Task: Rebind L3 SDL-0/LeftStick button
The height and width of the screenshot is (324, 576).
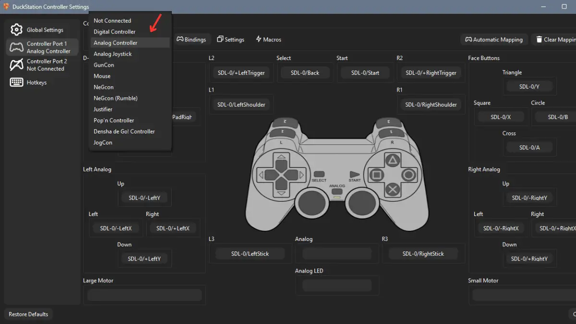Action: (x=250, y=254)
